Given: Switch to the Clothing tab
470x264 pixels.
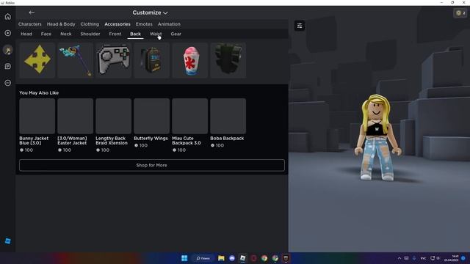Looking at the screenshot, I should coord(90,24).
